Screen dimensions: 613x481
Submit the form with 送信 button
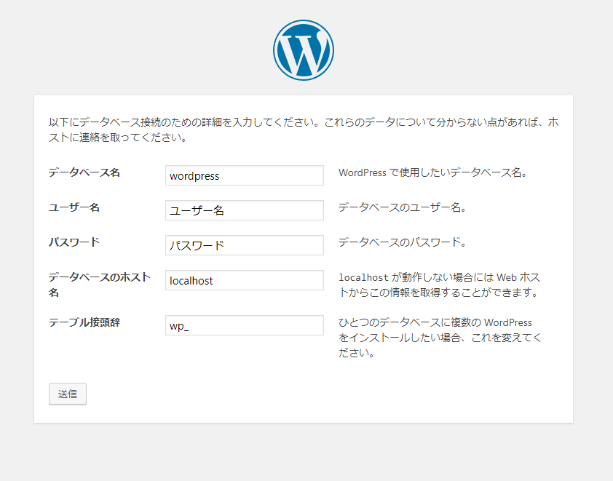coord(68,394)
